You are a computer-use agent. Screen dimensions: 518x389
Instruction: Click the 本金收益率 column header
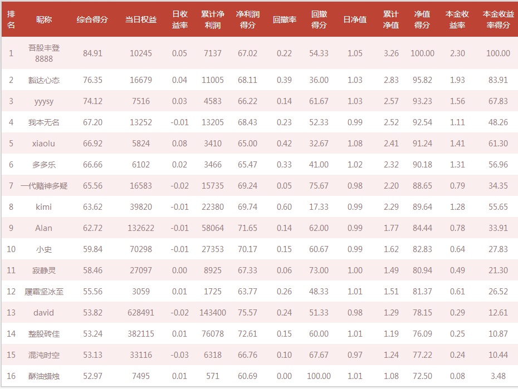[457, 19]
